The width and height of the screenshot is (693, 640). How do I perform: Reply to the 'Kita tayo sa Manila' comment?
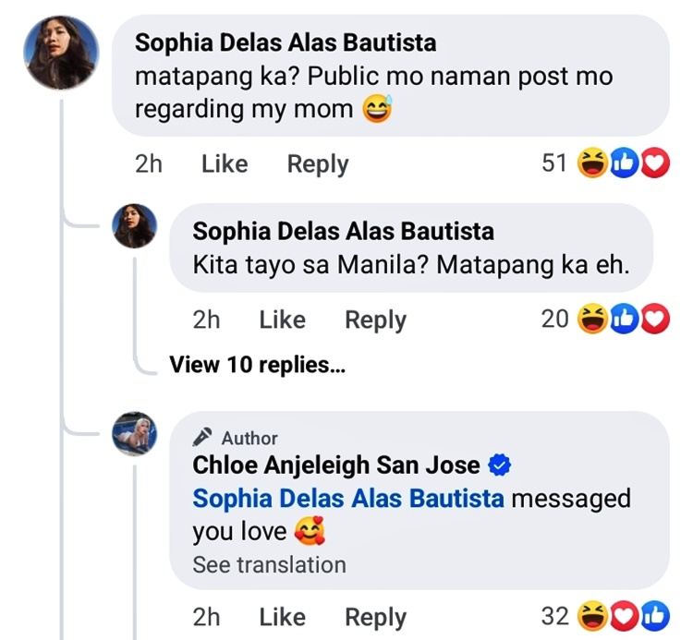(x=375, y=320)
